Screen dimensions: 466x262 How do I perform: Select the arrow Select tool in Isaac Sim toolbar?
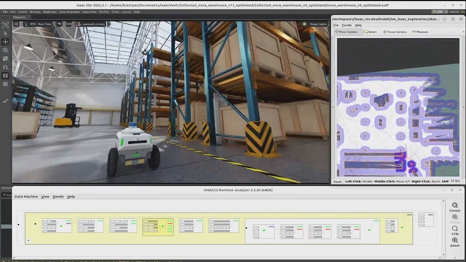coord(5,34)
